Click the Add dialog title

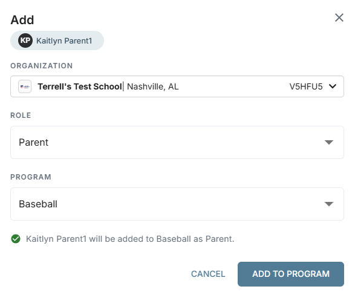(x=22, y=20)
